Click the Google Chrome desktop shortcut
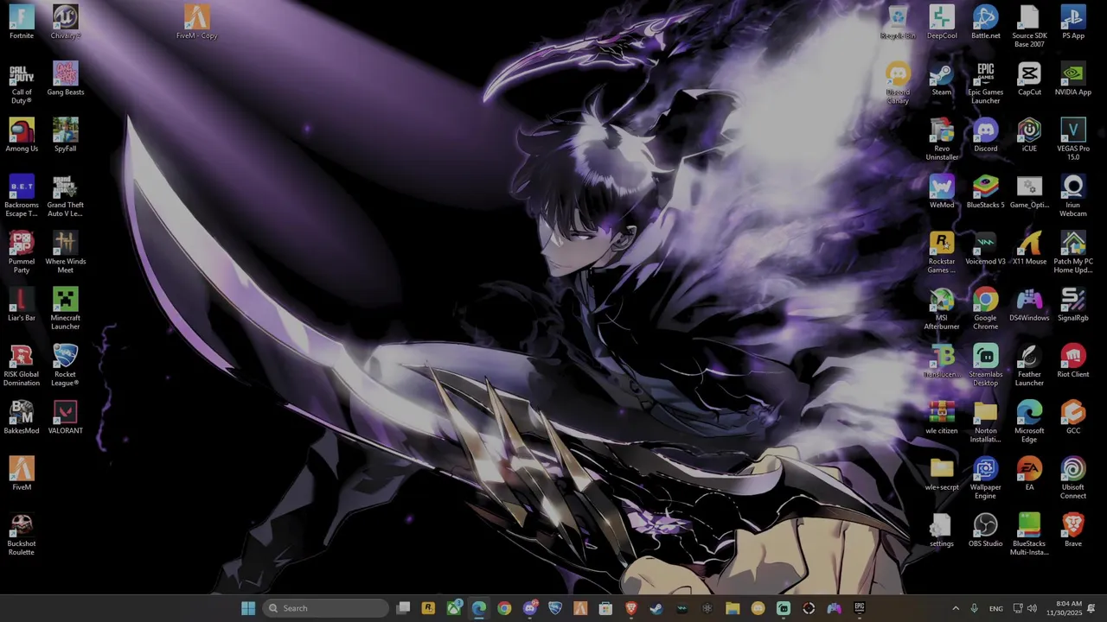Screen dimensions: 1107x622 986,309
